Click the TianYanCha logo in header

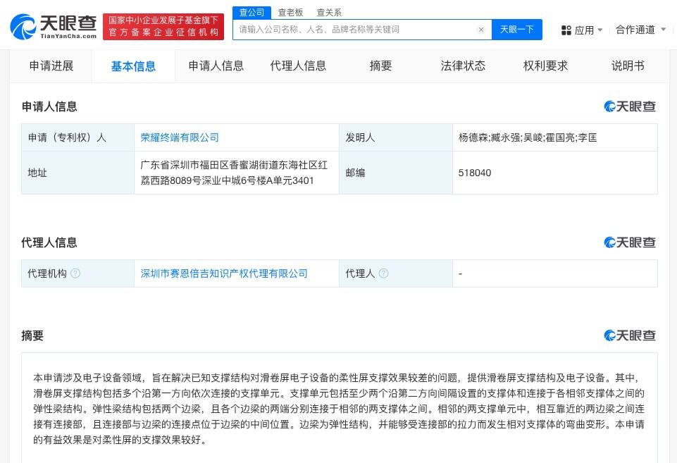(53, 27)
